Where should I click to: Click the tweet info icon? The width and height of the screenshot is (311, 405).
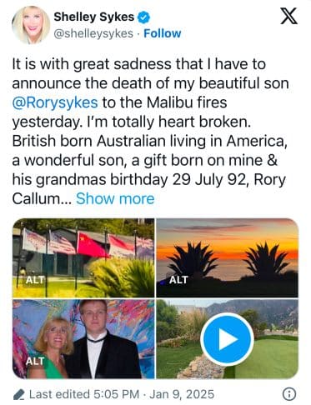289,394
